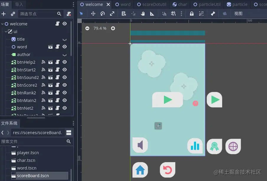Toggle visibility of word node
The width and height of the screenshot is (267, 181).
click(x=65, y=47)
